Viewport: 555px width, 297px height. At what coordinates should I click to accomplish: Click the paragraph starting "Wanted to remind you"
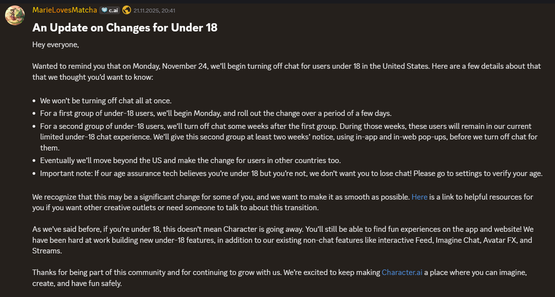point(287,72)
